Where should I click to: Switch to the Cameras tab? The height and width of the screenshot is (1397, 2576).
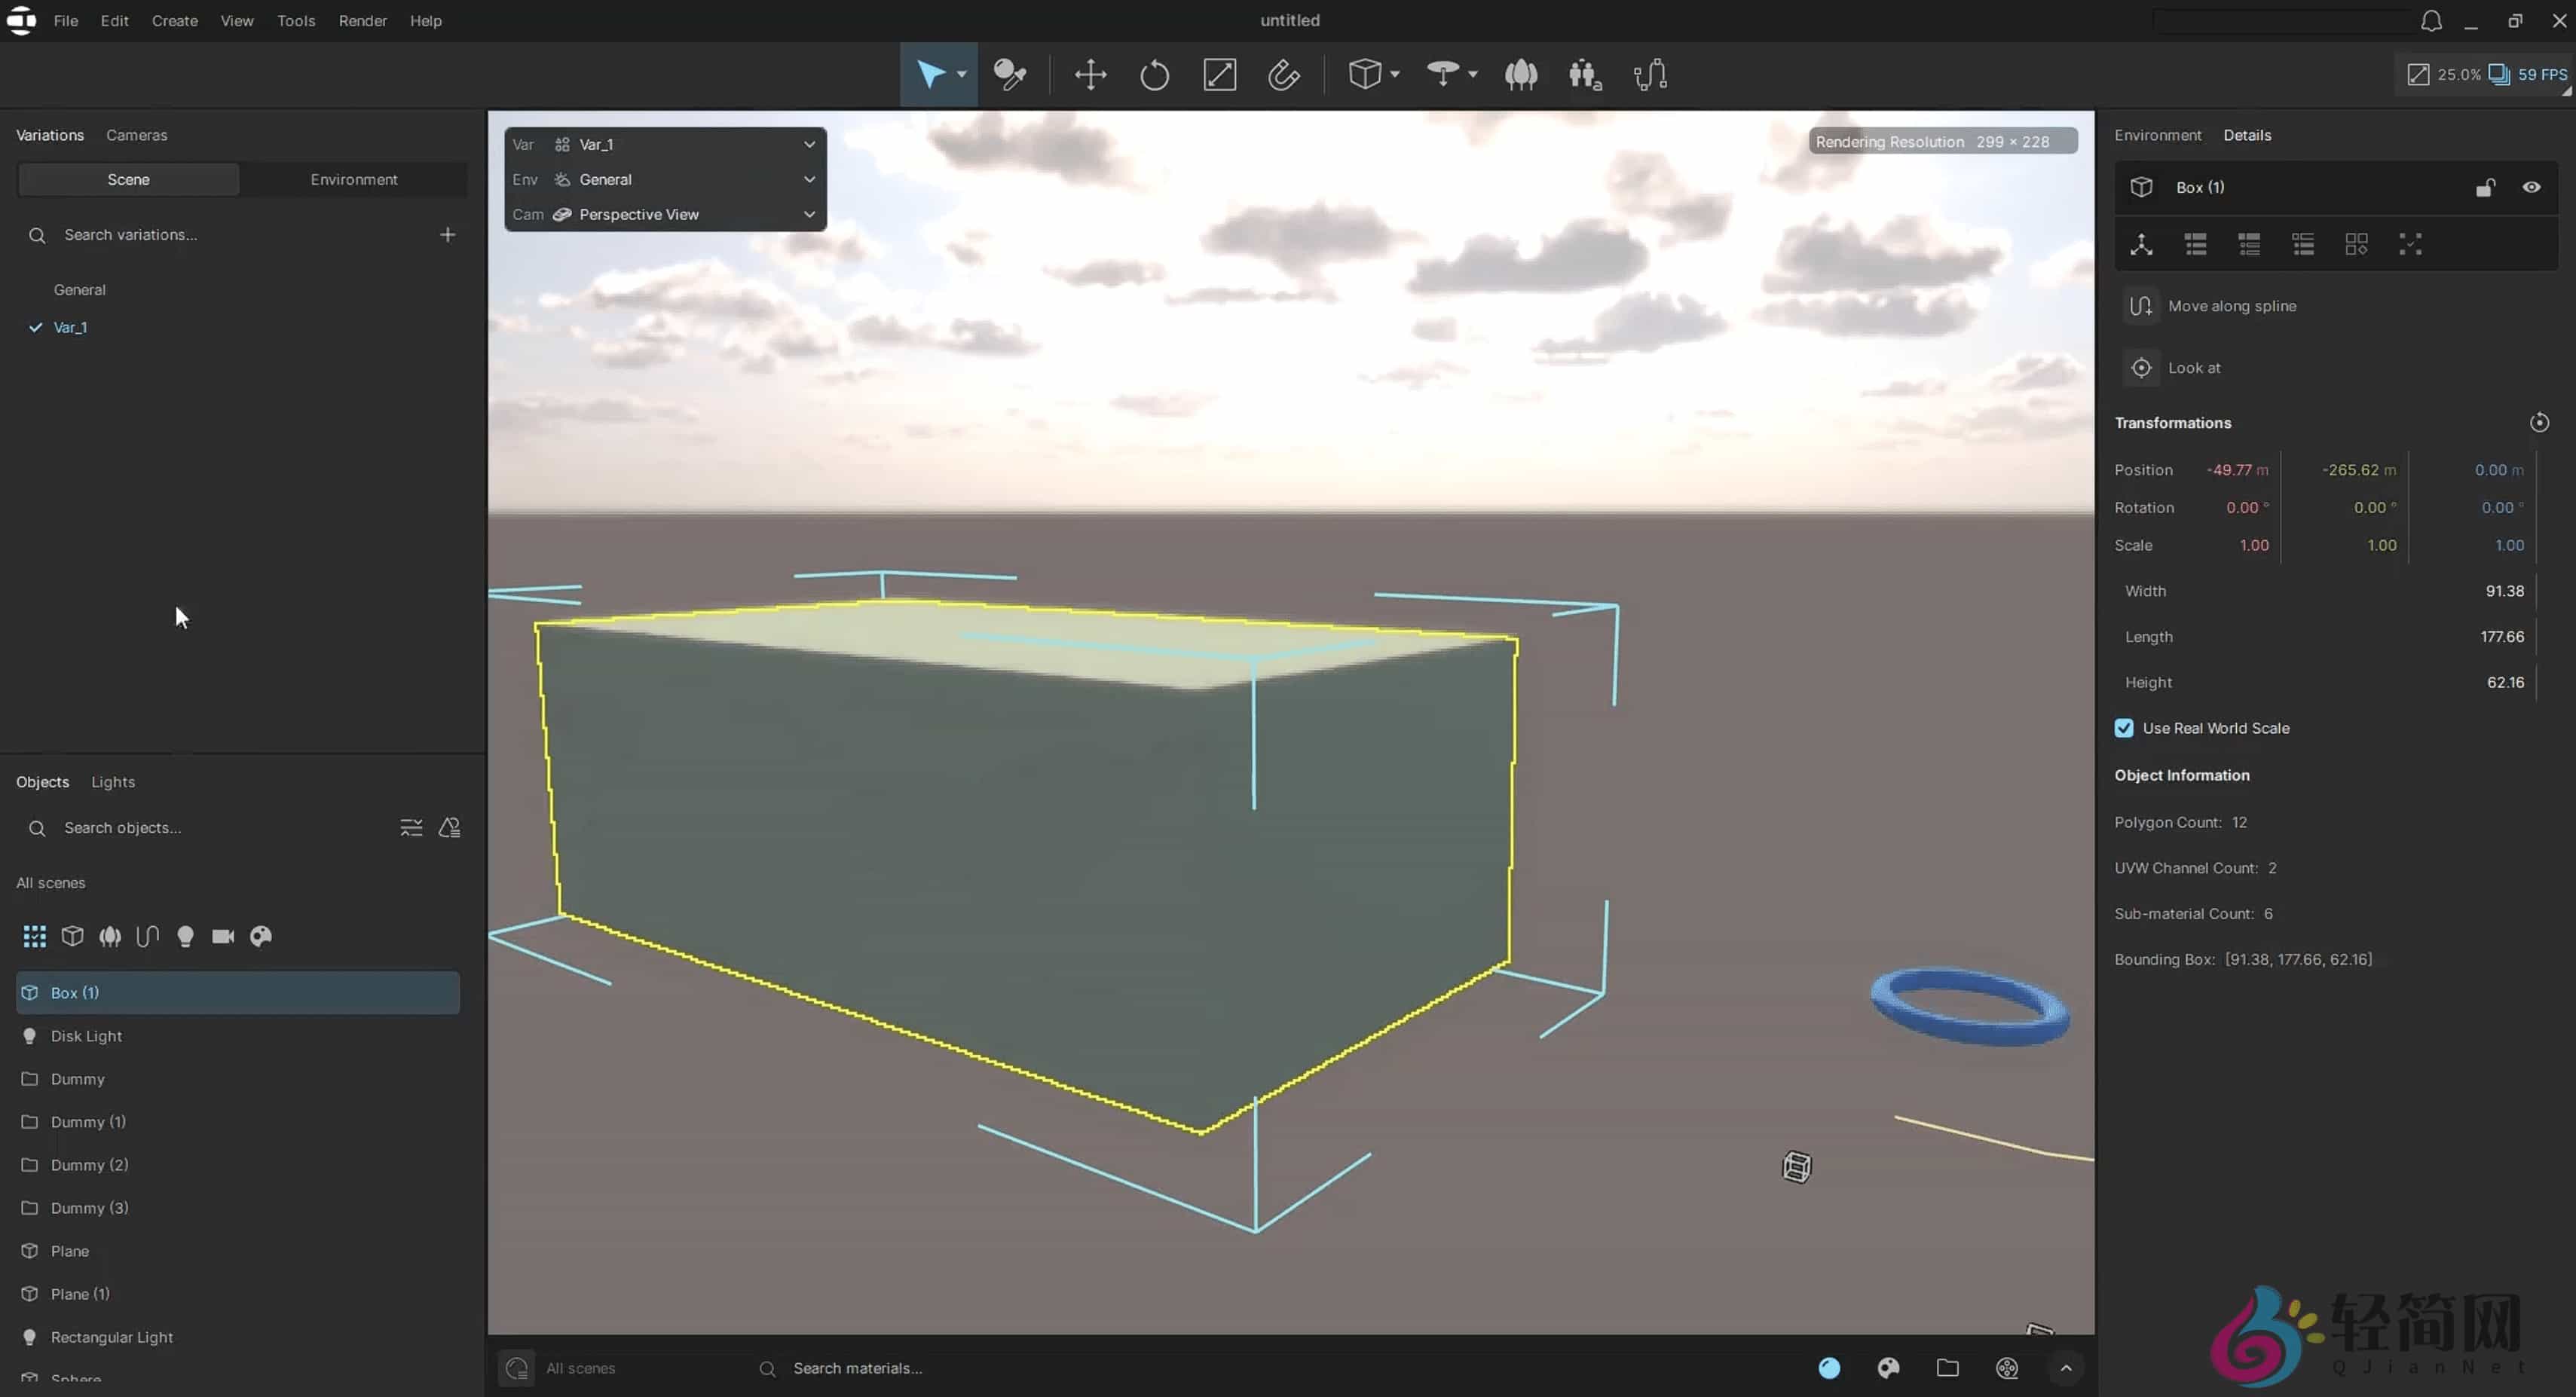(x=137, y=134)
